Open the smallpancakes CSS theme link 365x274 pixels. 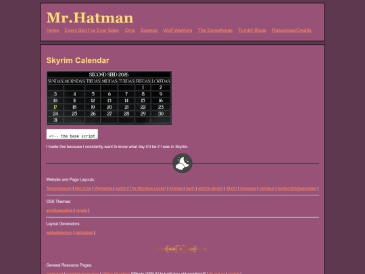[x=59, y=210]
